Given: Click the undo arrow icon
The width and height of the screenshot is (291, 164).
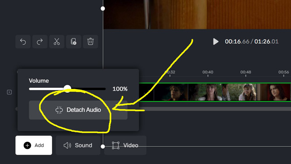Looking at the screenshot, I should click(23, 42).
